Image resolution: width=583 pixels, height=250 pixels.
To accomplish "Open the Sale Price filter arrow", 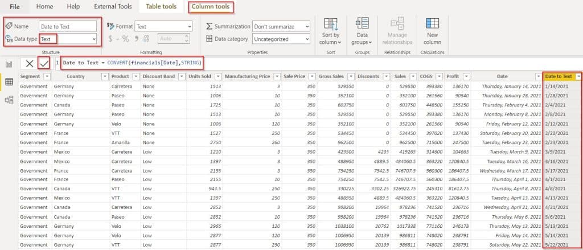I will pos(311,76).
